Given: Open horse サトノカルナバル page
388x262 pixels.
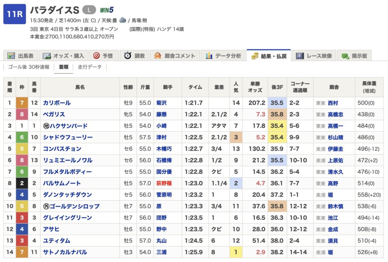Looking at the screenshot, I should [65, 253].
